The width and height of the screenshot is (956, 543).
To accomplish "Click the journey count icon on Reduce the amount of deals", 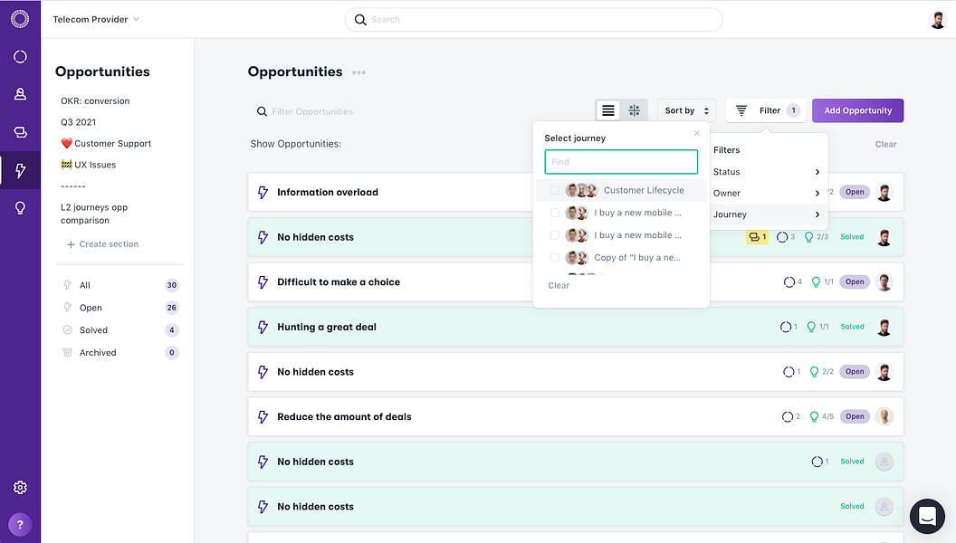I will (x=787, y=417).
